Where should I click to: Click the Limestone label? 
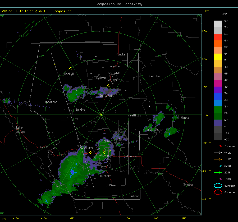(x=50, y=102)
